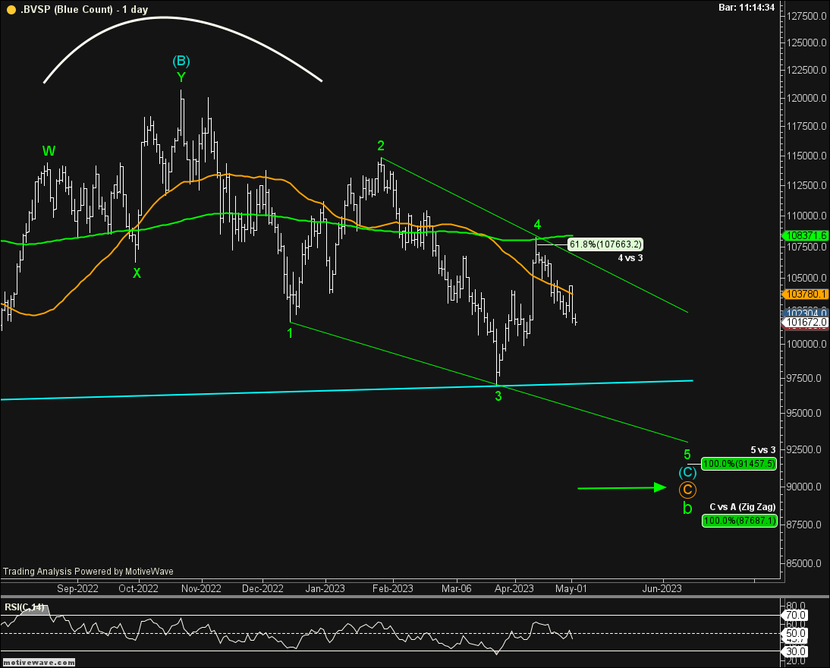Click the 61.8%(107663.2) retracement label
Viewport: 830px width, 668px height.
605,244
